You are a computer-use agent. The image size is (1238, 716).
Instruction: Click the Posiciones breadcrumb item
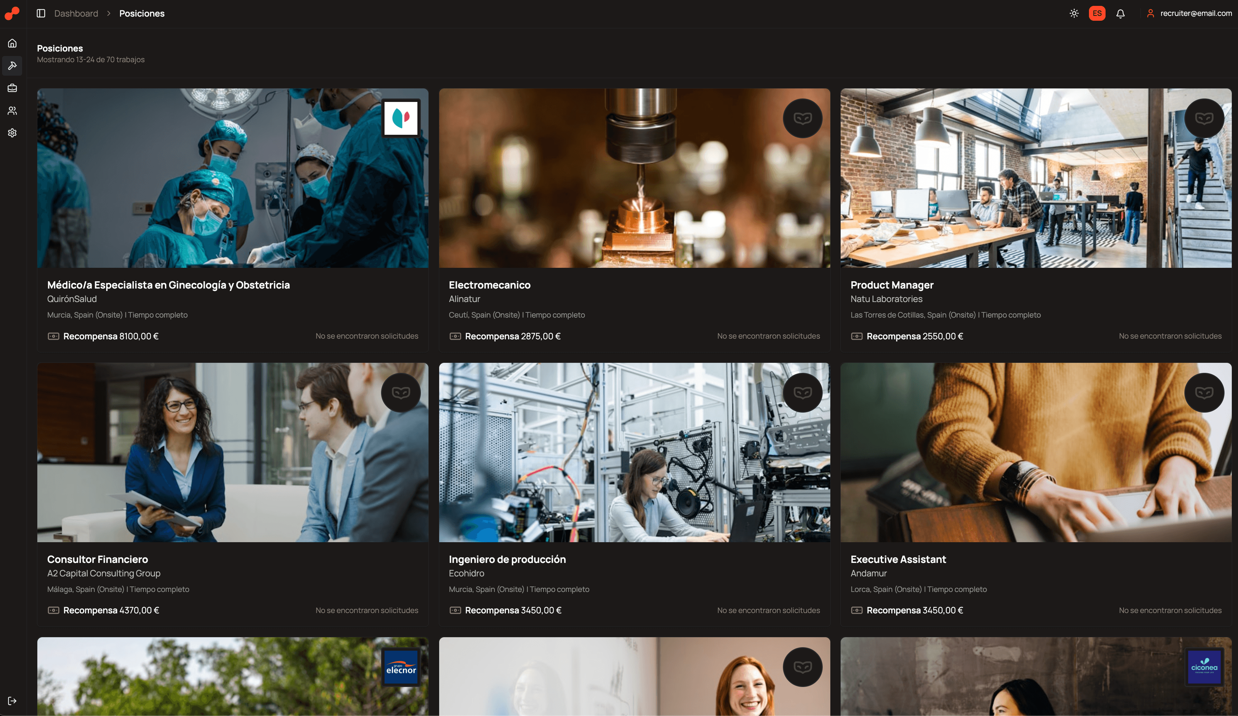(142, 14)
